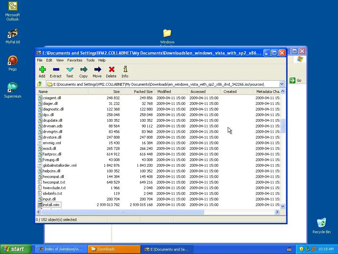Open the Info toolbar icon
This screenshot has width=338, height=254.
click(125, 69)
